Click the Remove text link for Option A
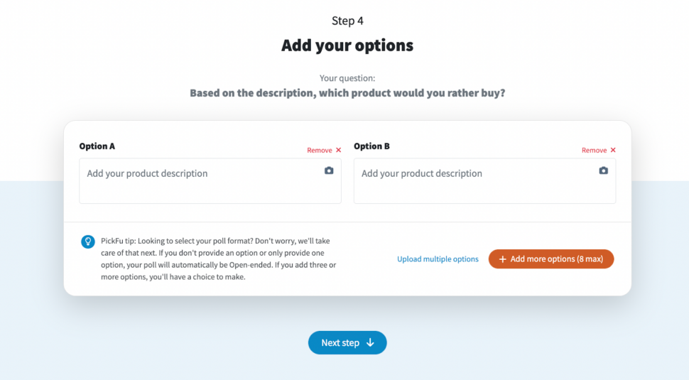689x380 pixels. [319, 151]
